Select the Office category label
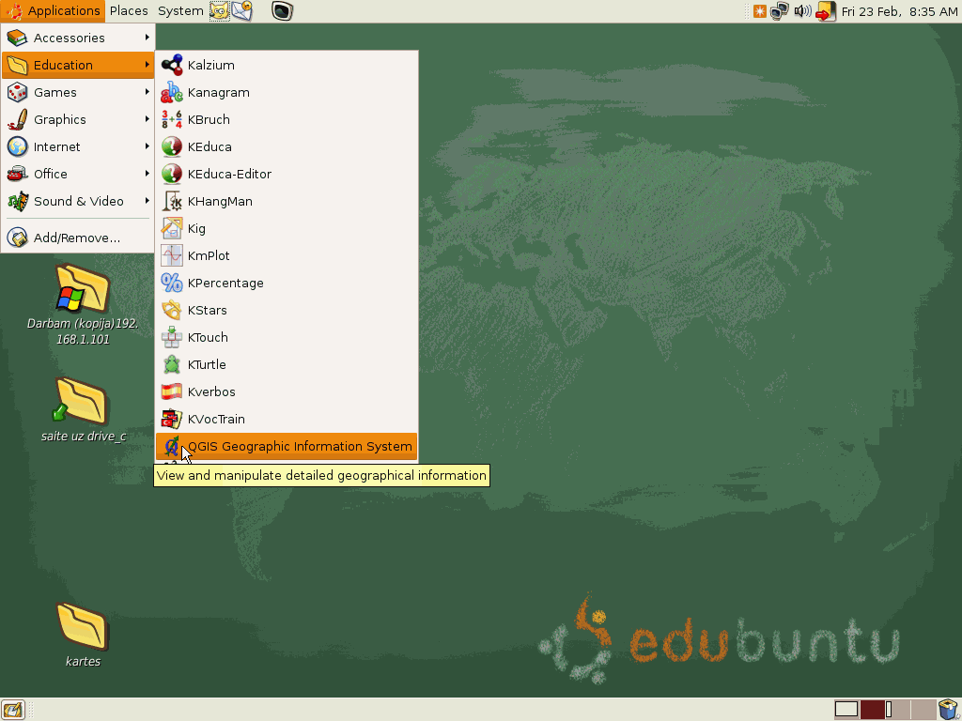The width and height of the screenshot is (962, 721). 51,174
